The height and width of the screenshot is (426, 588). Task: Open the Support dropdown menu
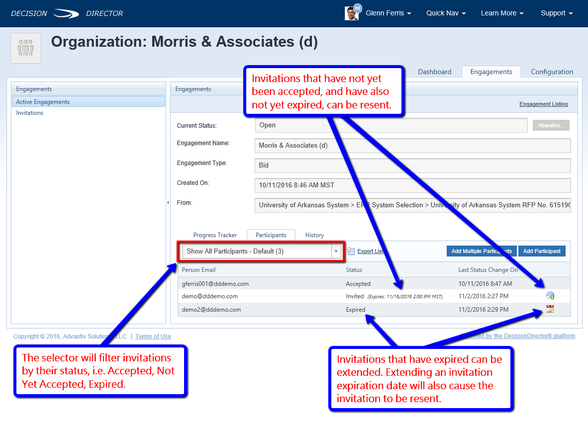(x=557, y=13)
